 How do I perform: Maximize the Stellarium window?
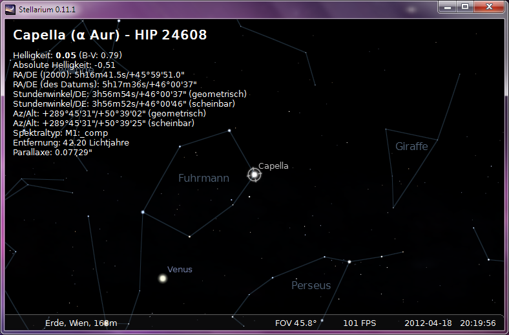pyautogui.click(x=465, y=6)
